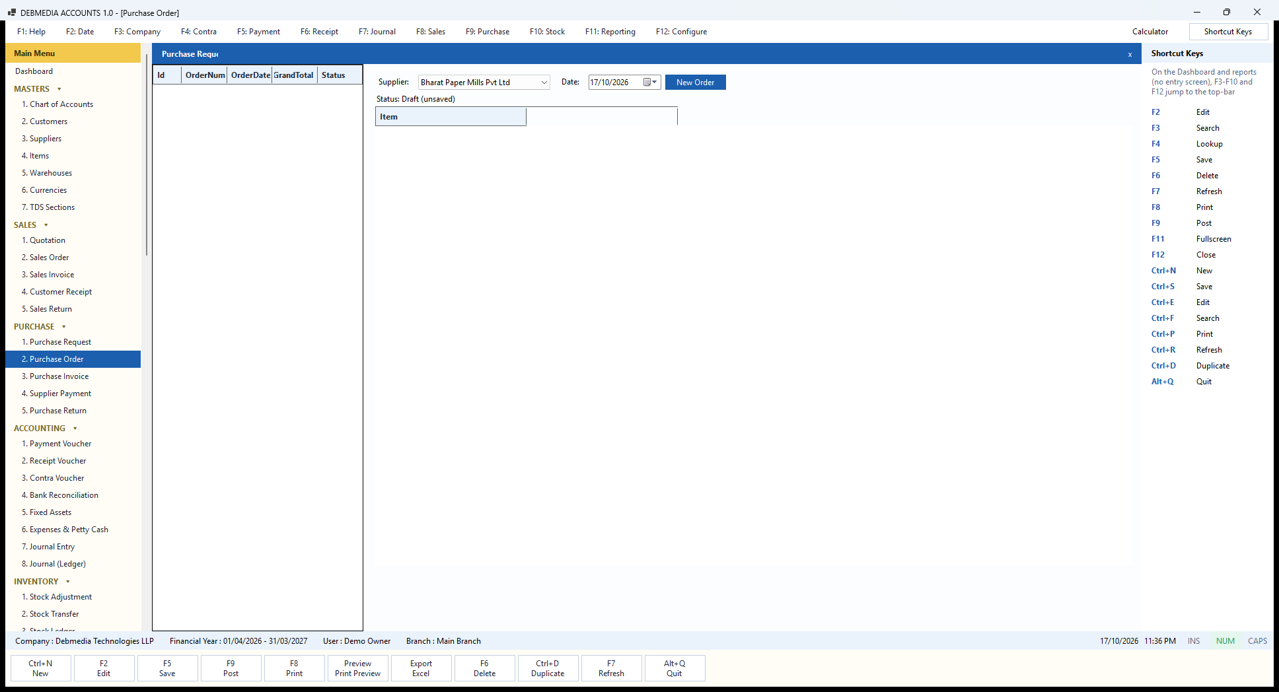The width and height of the screenshot is (1279, 692).
Task: Click the main menu vertical scrollbar
Action: click(146, 155)
